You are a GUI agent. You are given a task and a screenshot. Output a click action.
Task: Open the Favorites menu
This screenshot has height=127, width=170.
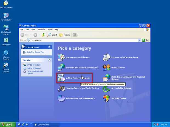tap(41, 29)
